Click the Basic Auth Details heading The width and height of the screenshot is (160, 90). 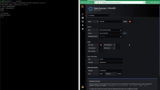tap(92, 56)
